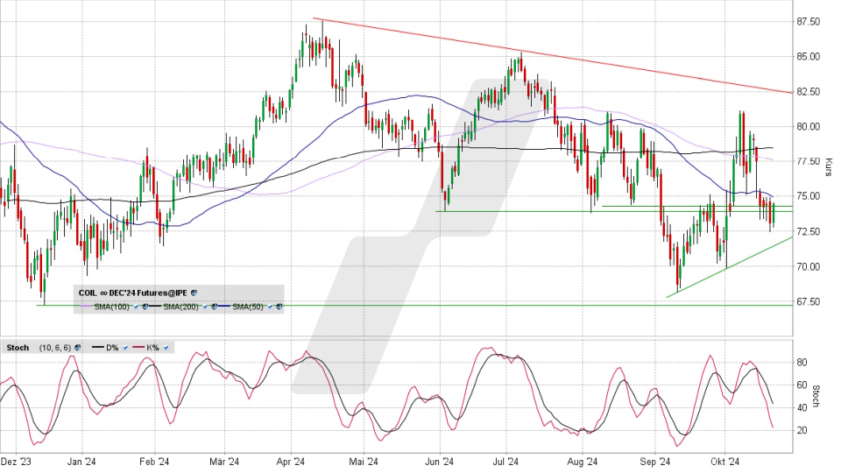Click the 75.00 price axis label
Screen dimensions: 841x473
click(x=809, y=196)
